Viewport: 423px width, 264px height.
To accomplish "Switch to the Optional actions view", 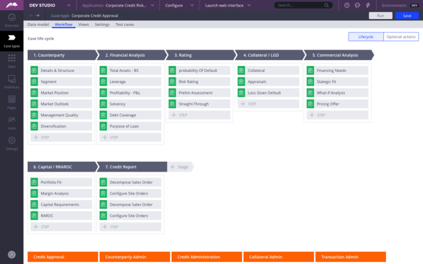I will (x=401, y=37).
